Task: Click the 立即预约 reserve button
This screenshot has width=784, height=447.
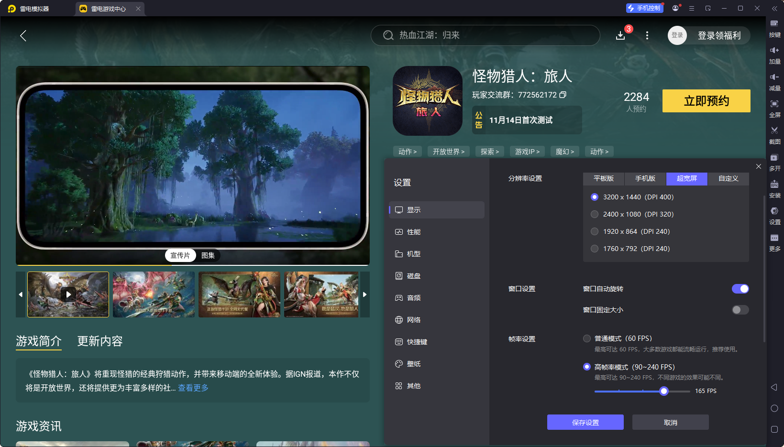Action: [706, 101]
